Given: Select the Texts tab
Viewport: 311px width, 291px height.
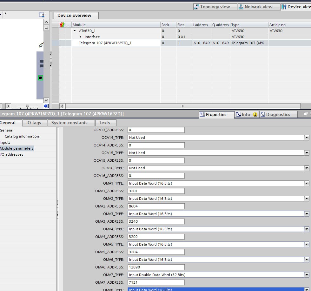Looking at the screenshot, I should click(x=105, y=123).
